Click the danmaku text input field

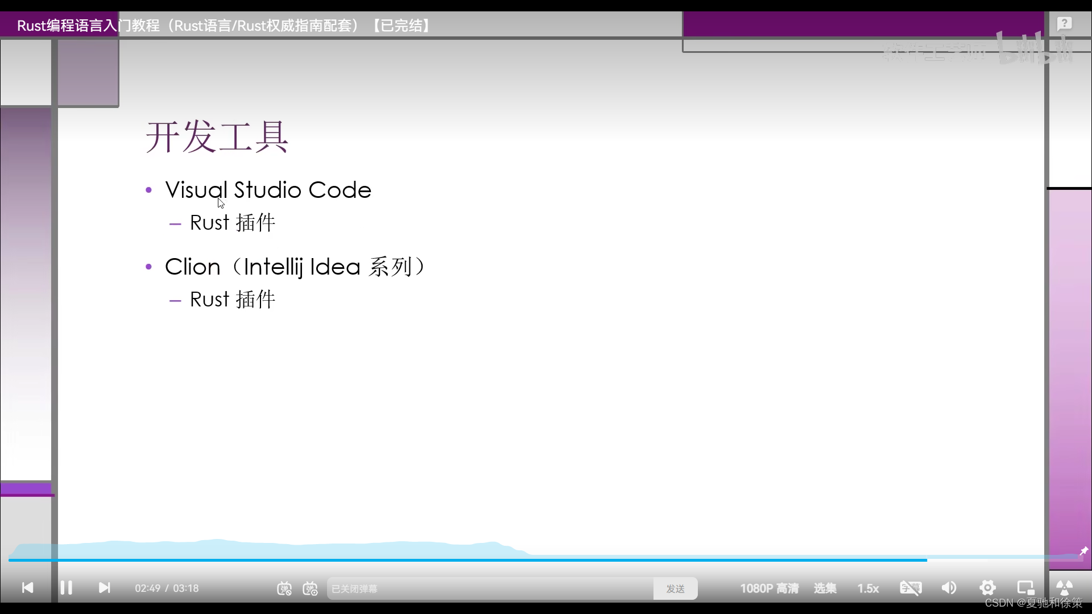tap(489, 589)
